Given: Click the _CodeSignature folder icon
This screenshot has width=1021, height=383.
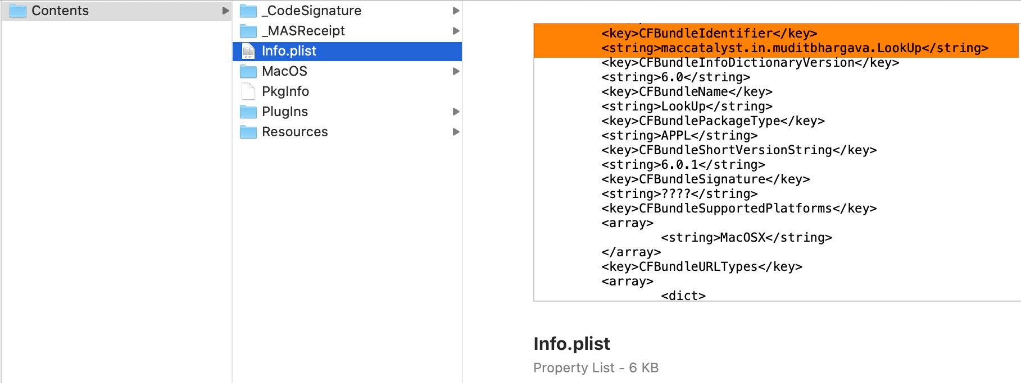Looking at the screenshot, I should pos(248,11).
